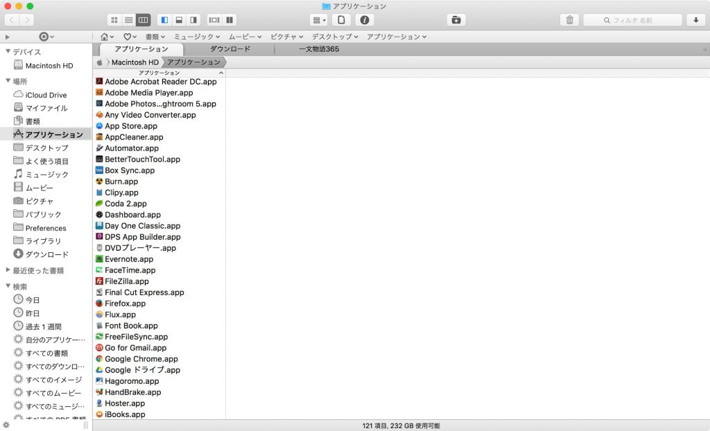
Task: Select Google Chrome.app in the list
Action: [x=159, y=359]
